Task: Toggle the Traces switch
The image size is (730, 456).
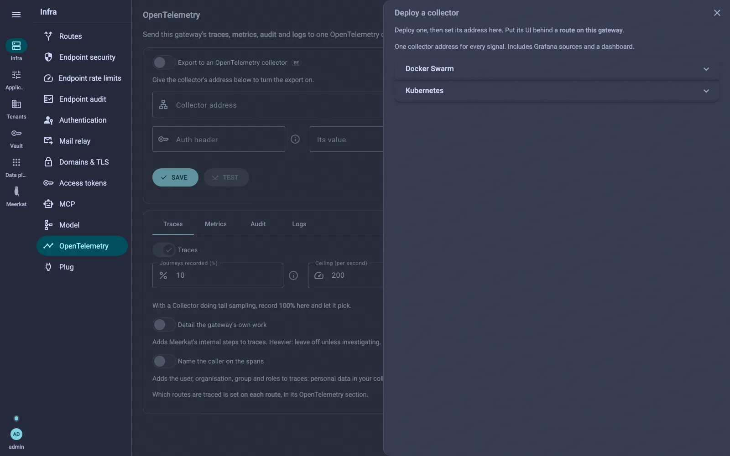Action: (163, 250)
